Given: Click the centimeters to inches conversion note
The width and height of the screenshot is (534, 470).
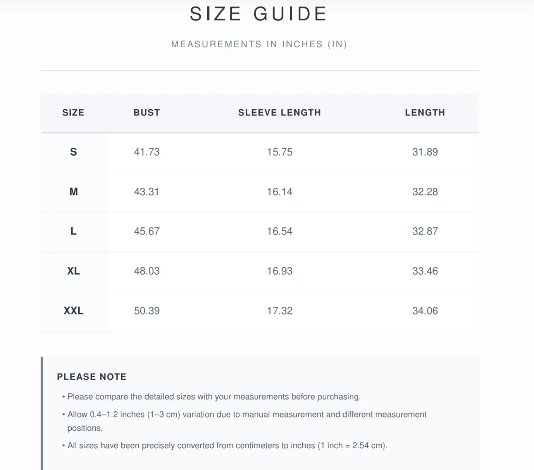Looking at the screenshot, I should 225,446.
